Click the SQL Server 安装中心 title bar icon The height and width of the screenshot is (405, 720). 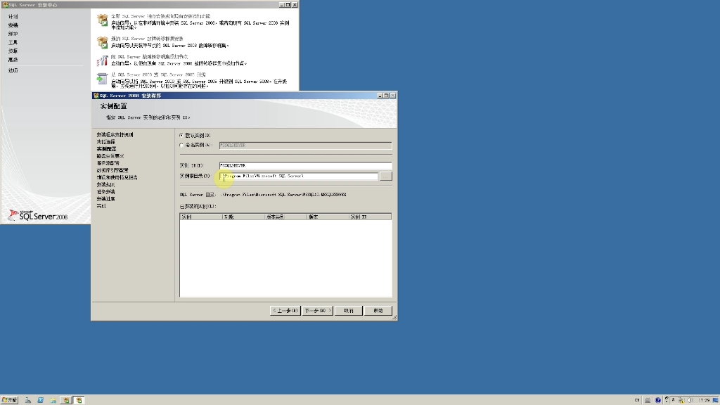point(5,4)
